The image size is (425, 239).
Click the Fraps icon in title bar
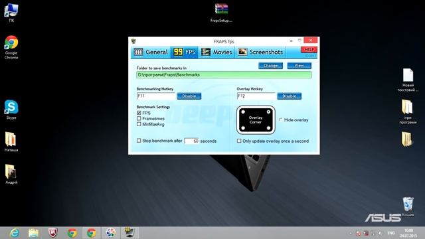[133, 41]
